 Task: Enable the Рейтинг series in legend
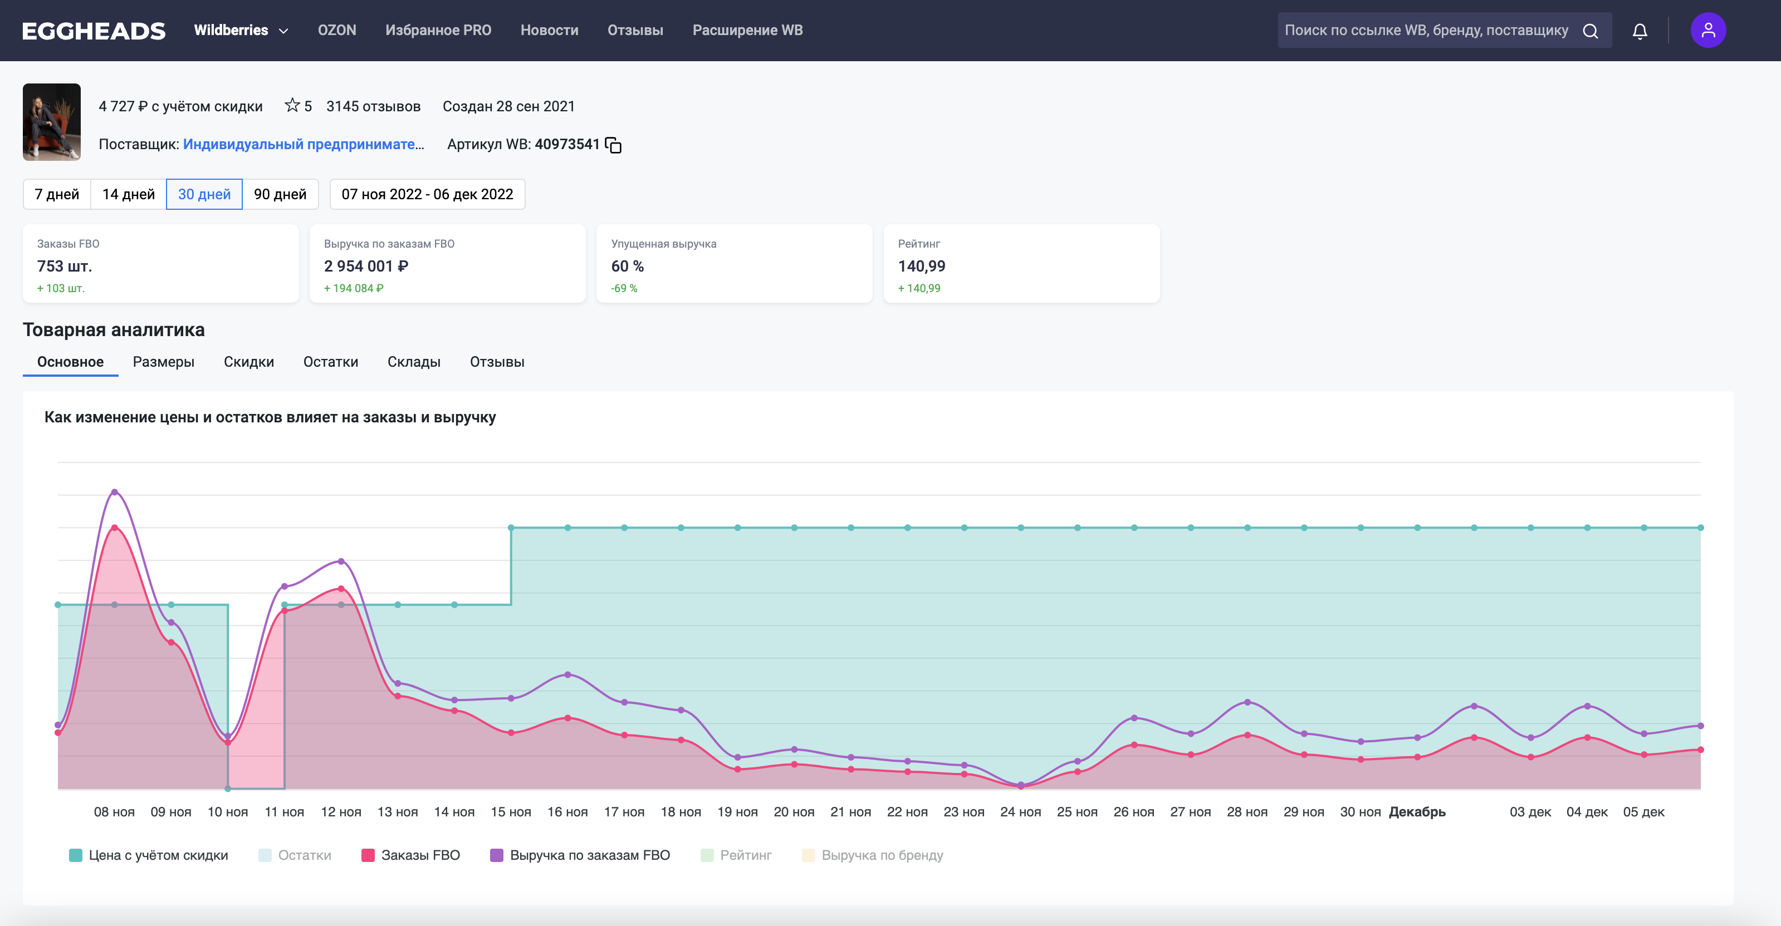click(736, 855)
